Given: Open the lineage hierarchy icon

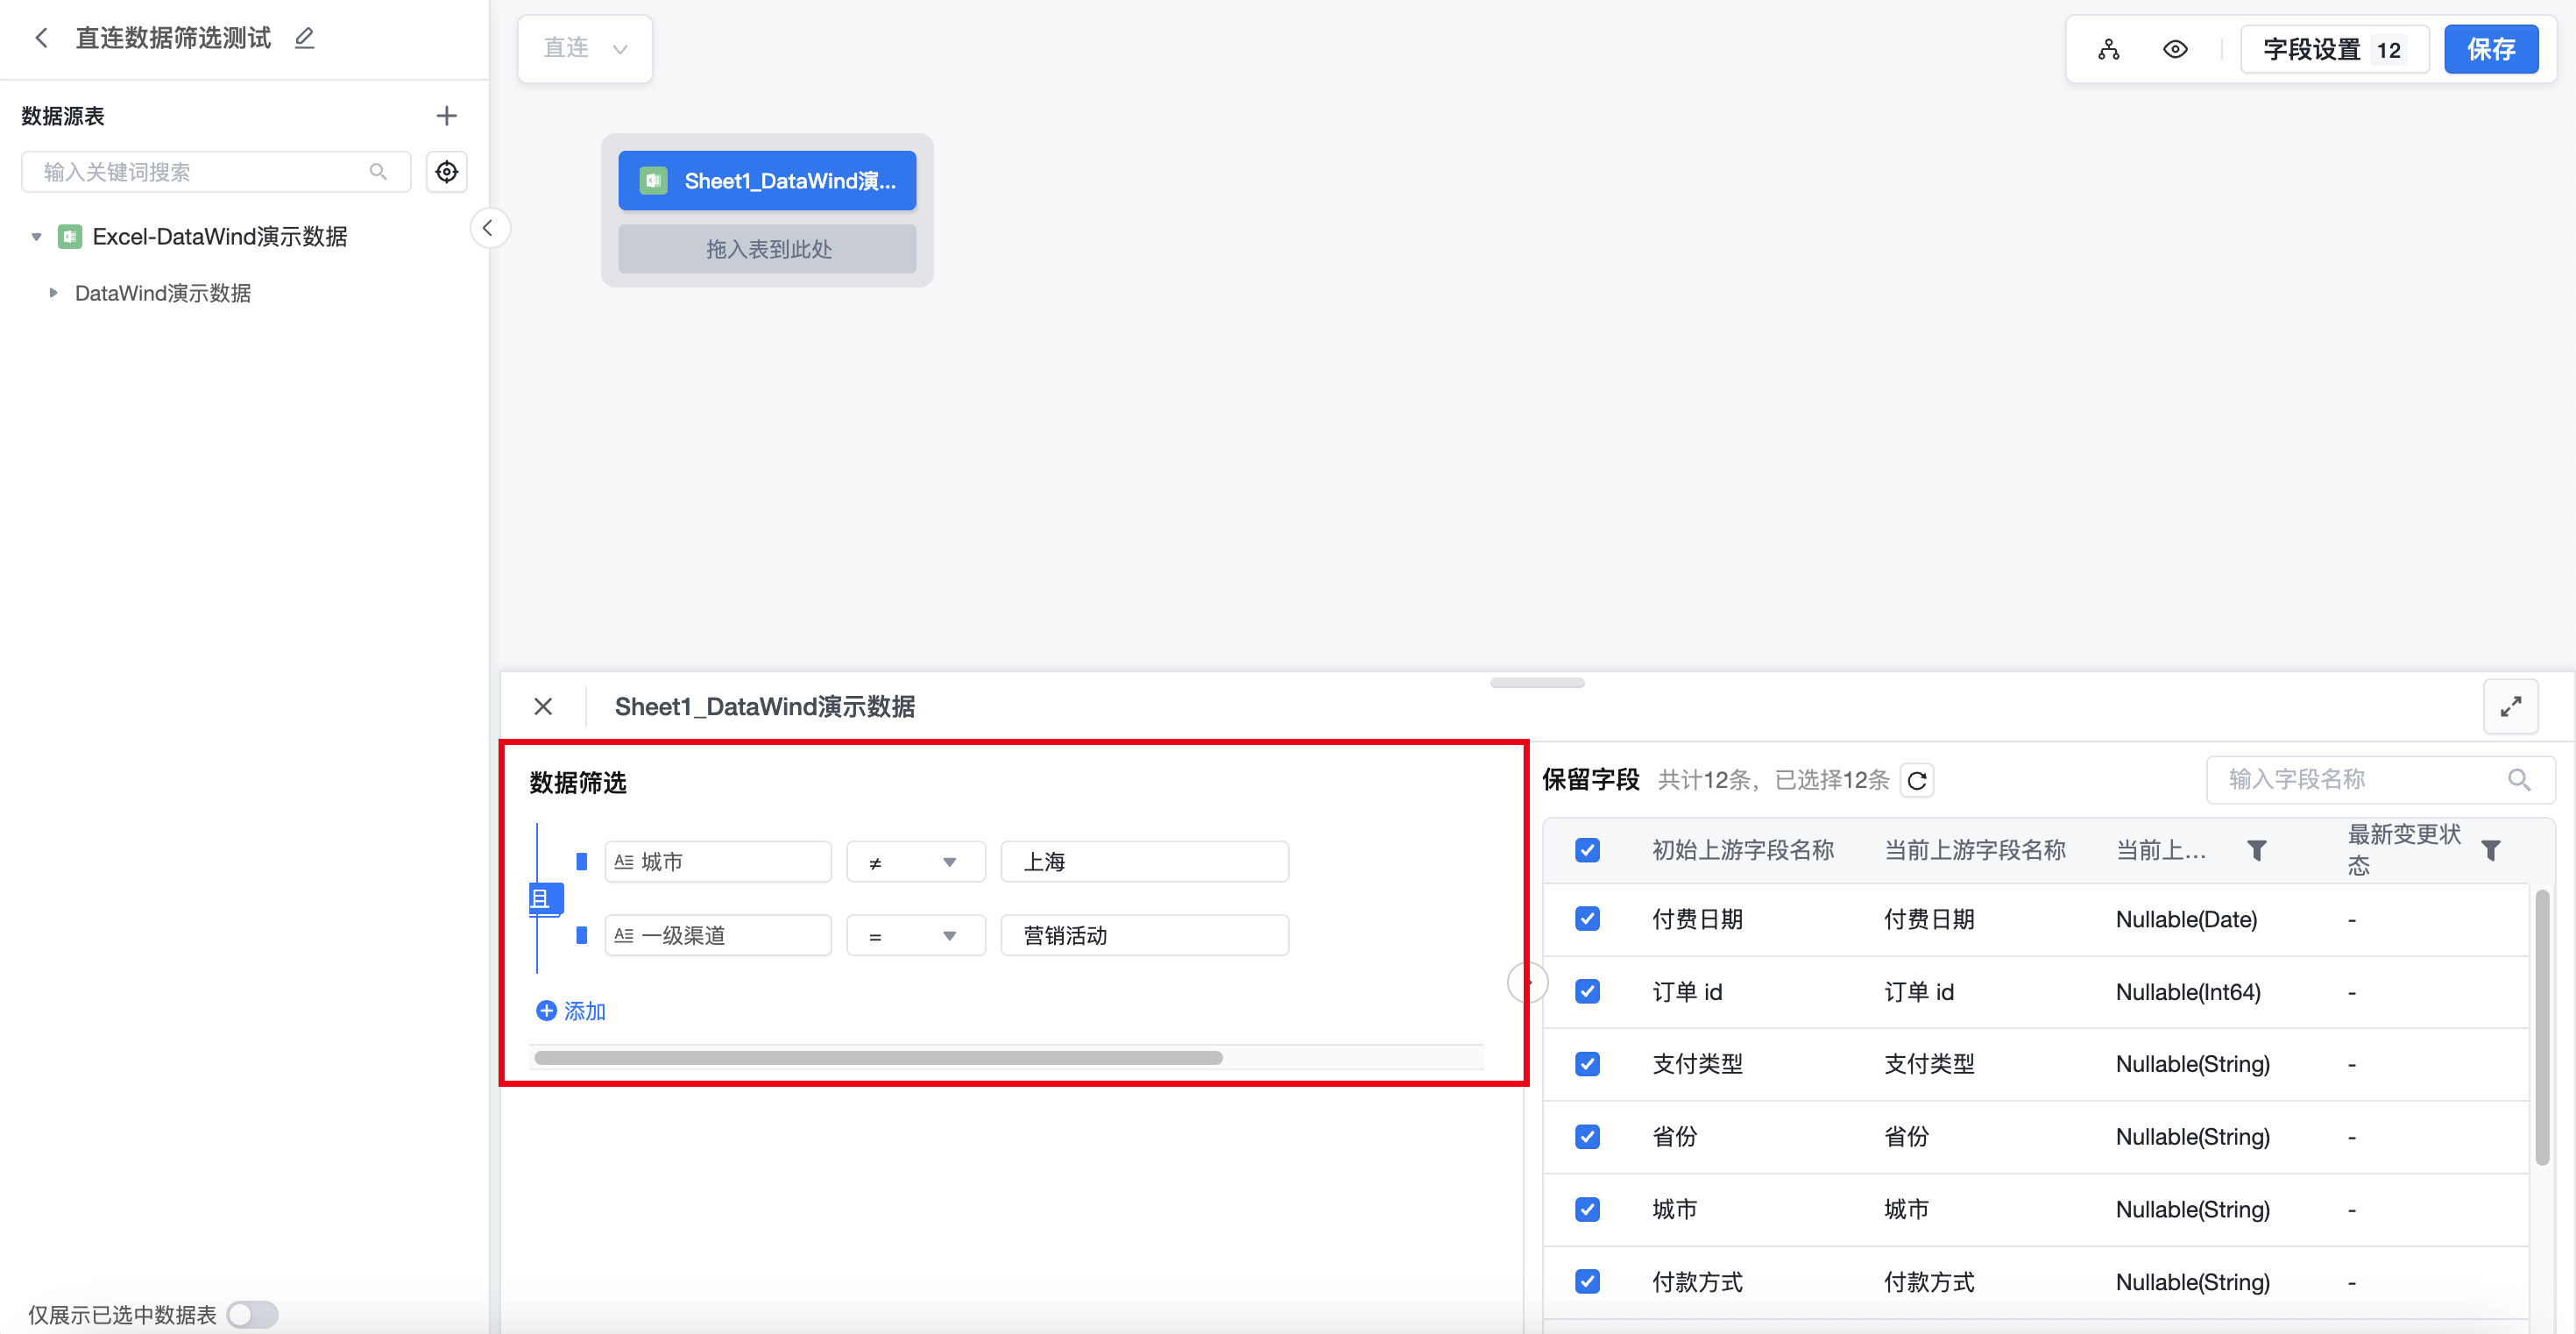Looking at the screenshot, I should click(2108, 49).
